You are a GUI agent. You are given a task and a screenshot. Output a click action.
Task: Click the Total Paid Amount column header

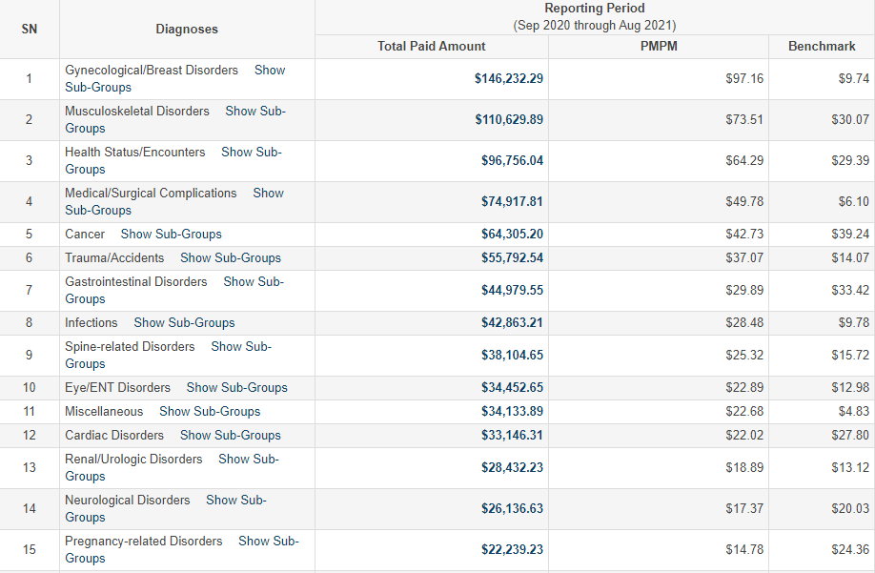[431, 47]
